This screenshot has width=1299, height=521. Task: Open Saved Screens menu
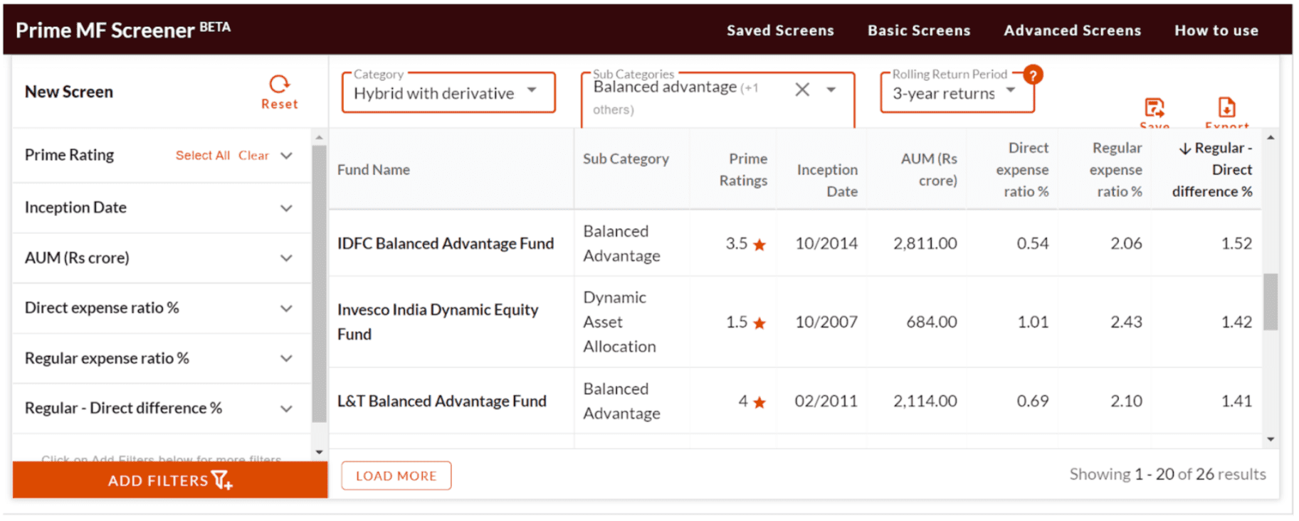coord(780,31)
